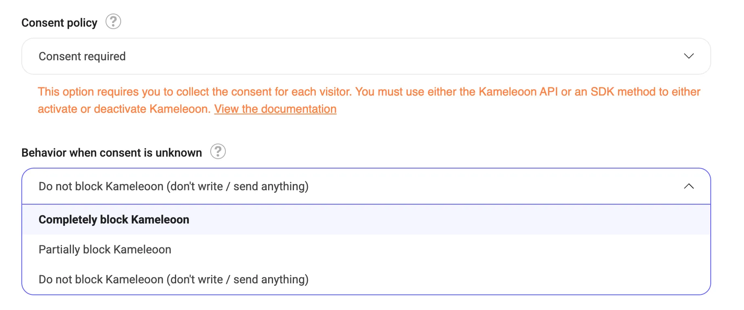Click the help icon beside Consent policy
Screen dimensions: 744x310
113,21
